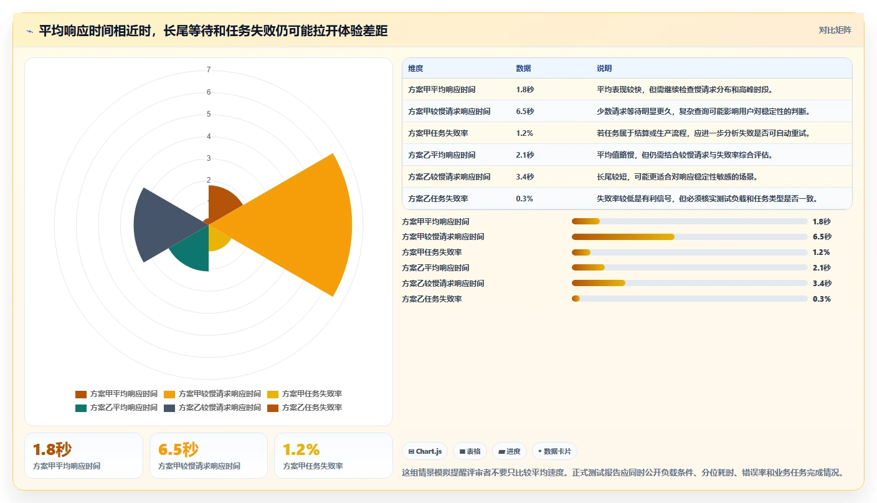The image size is (877, 503).
Task: Click the 0.3% value in the table
Action: tap(524, 199)
